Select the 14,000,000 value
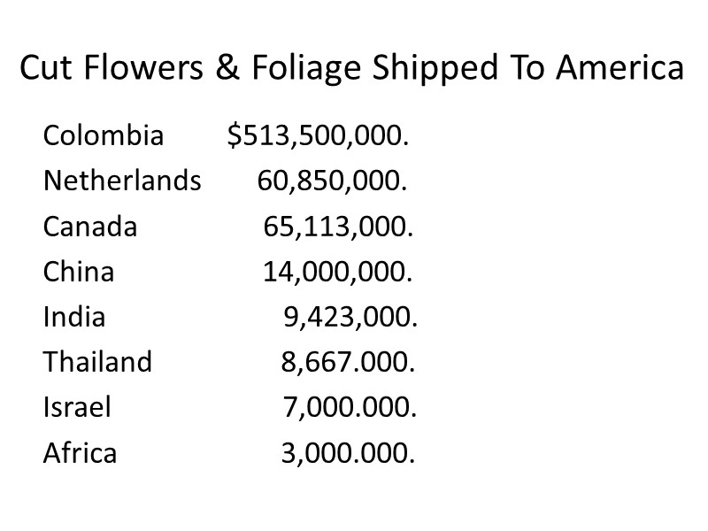 [338, 272]
